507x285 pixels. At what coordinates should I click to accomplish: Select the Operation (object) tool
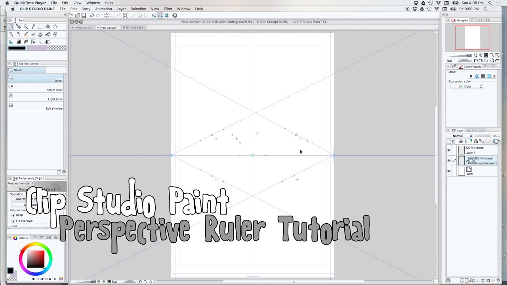[x=11, y=27]
